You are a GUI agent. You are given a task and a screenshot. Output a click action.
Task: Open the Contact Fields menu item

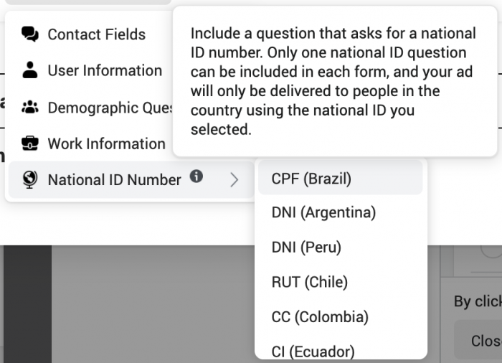(x=90, y=34)
